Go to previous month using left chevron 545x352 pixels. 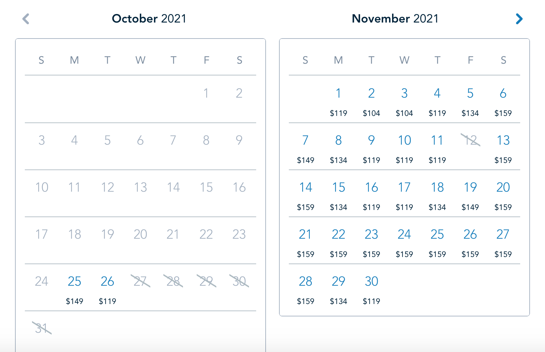pos(26,19)
